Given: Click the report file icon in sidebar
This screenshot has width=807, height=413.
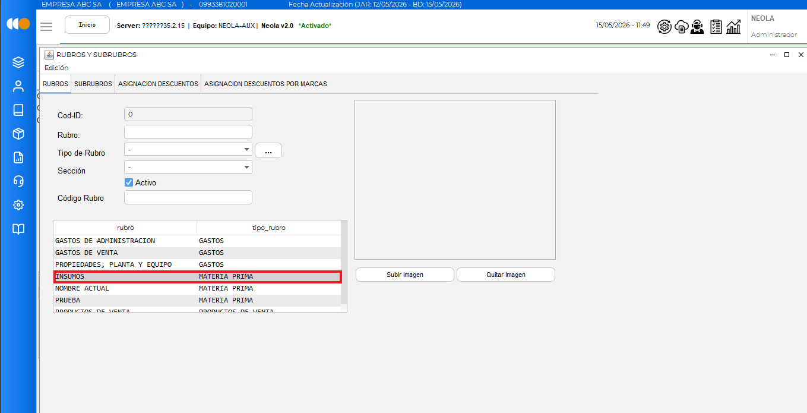Looking at the screenshot, I should pos(18,157).
